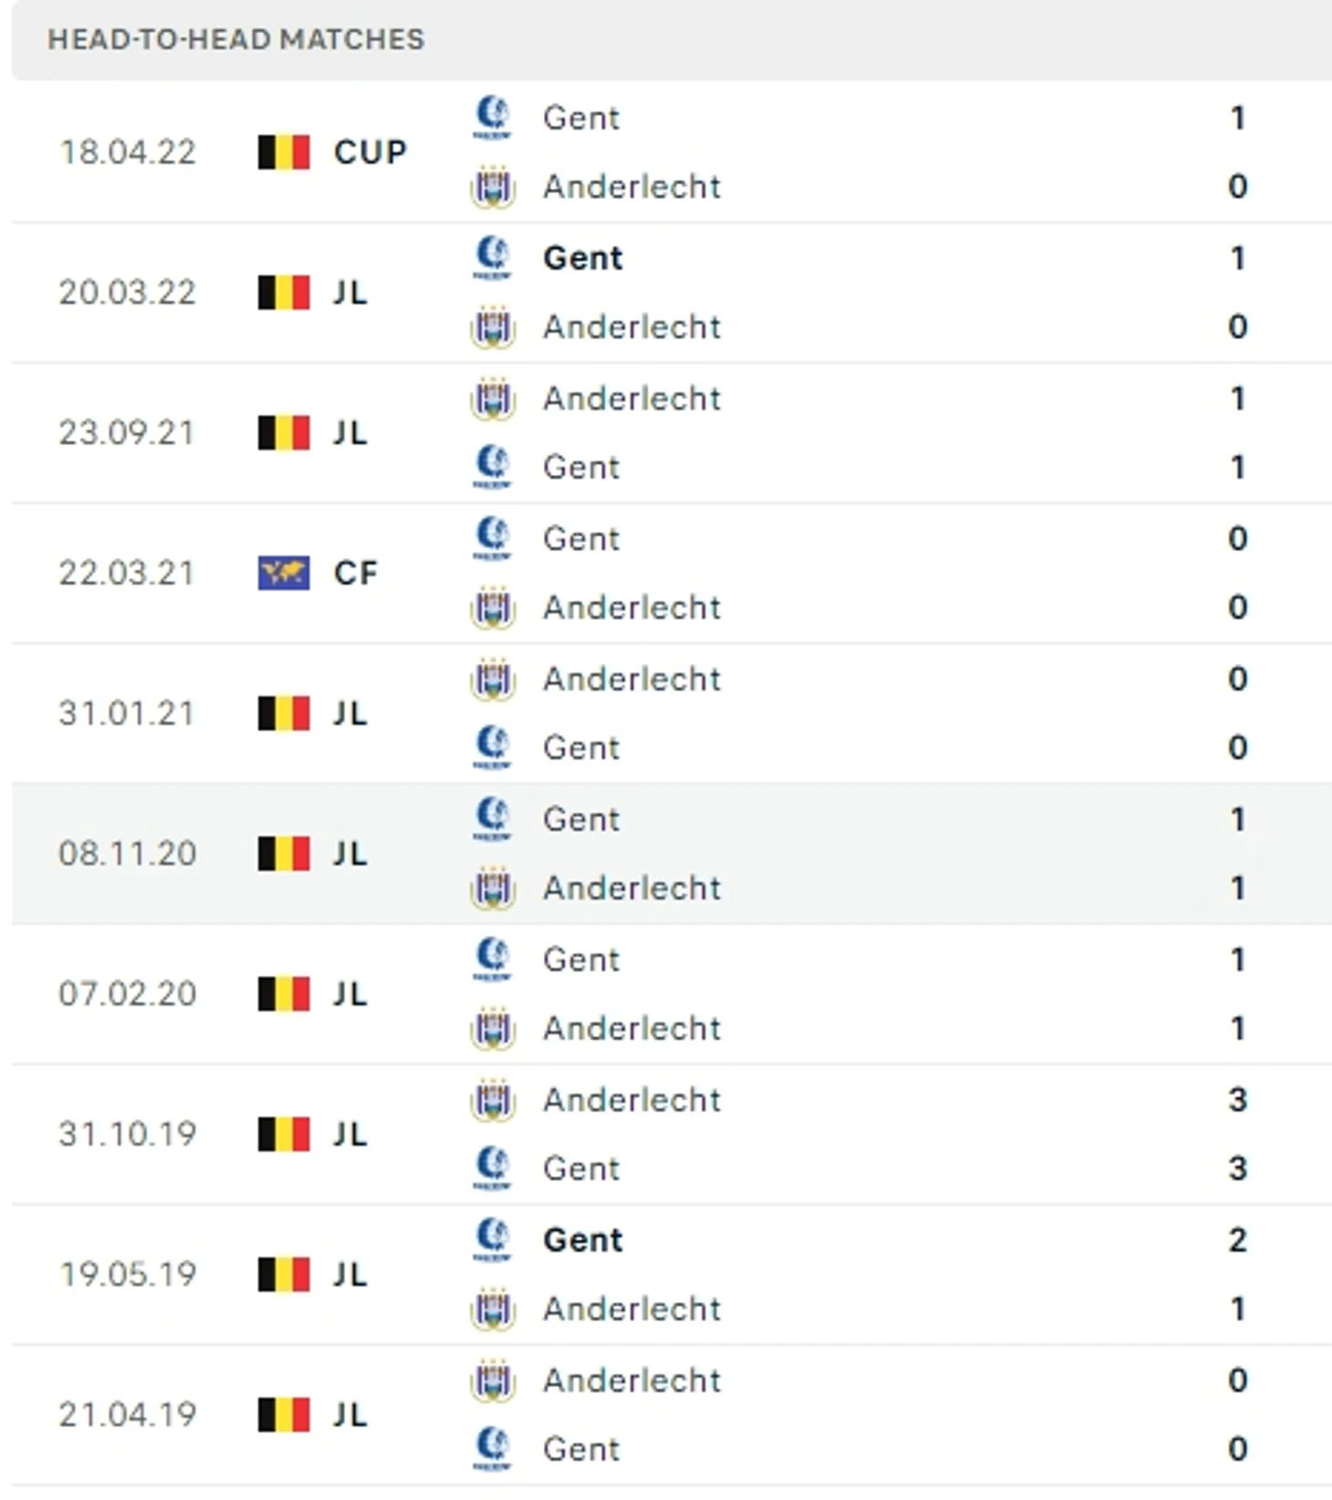Select CF competition label on 22.03.21
The image size is (1332, 1500).
coord(355,574)
